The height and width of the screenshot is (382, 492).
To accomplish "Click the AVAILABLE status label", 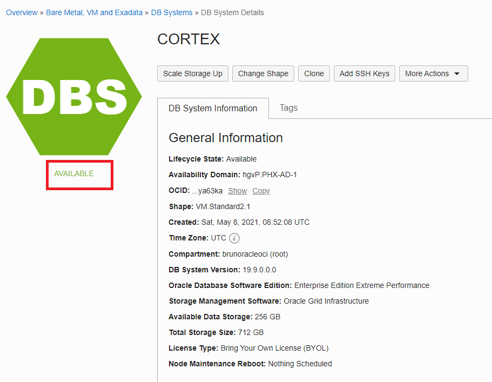I will pos(74,173).
